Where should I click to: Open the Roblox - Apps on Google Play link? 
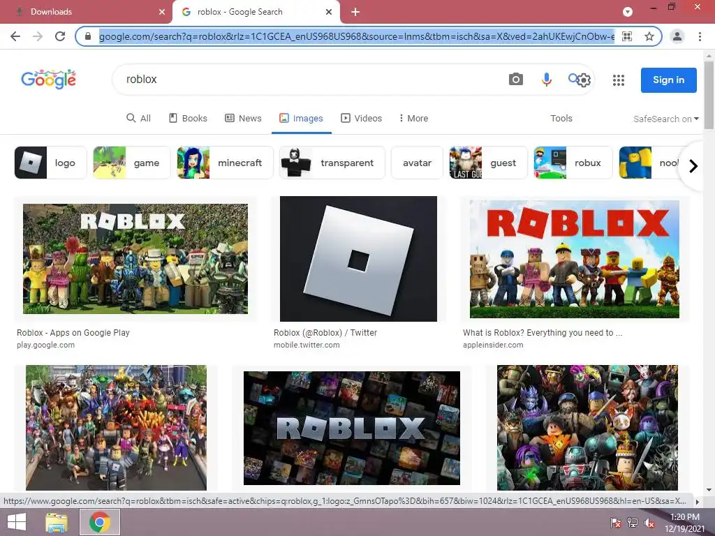73,333
